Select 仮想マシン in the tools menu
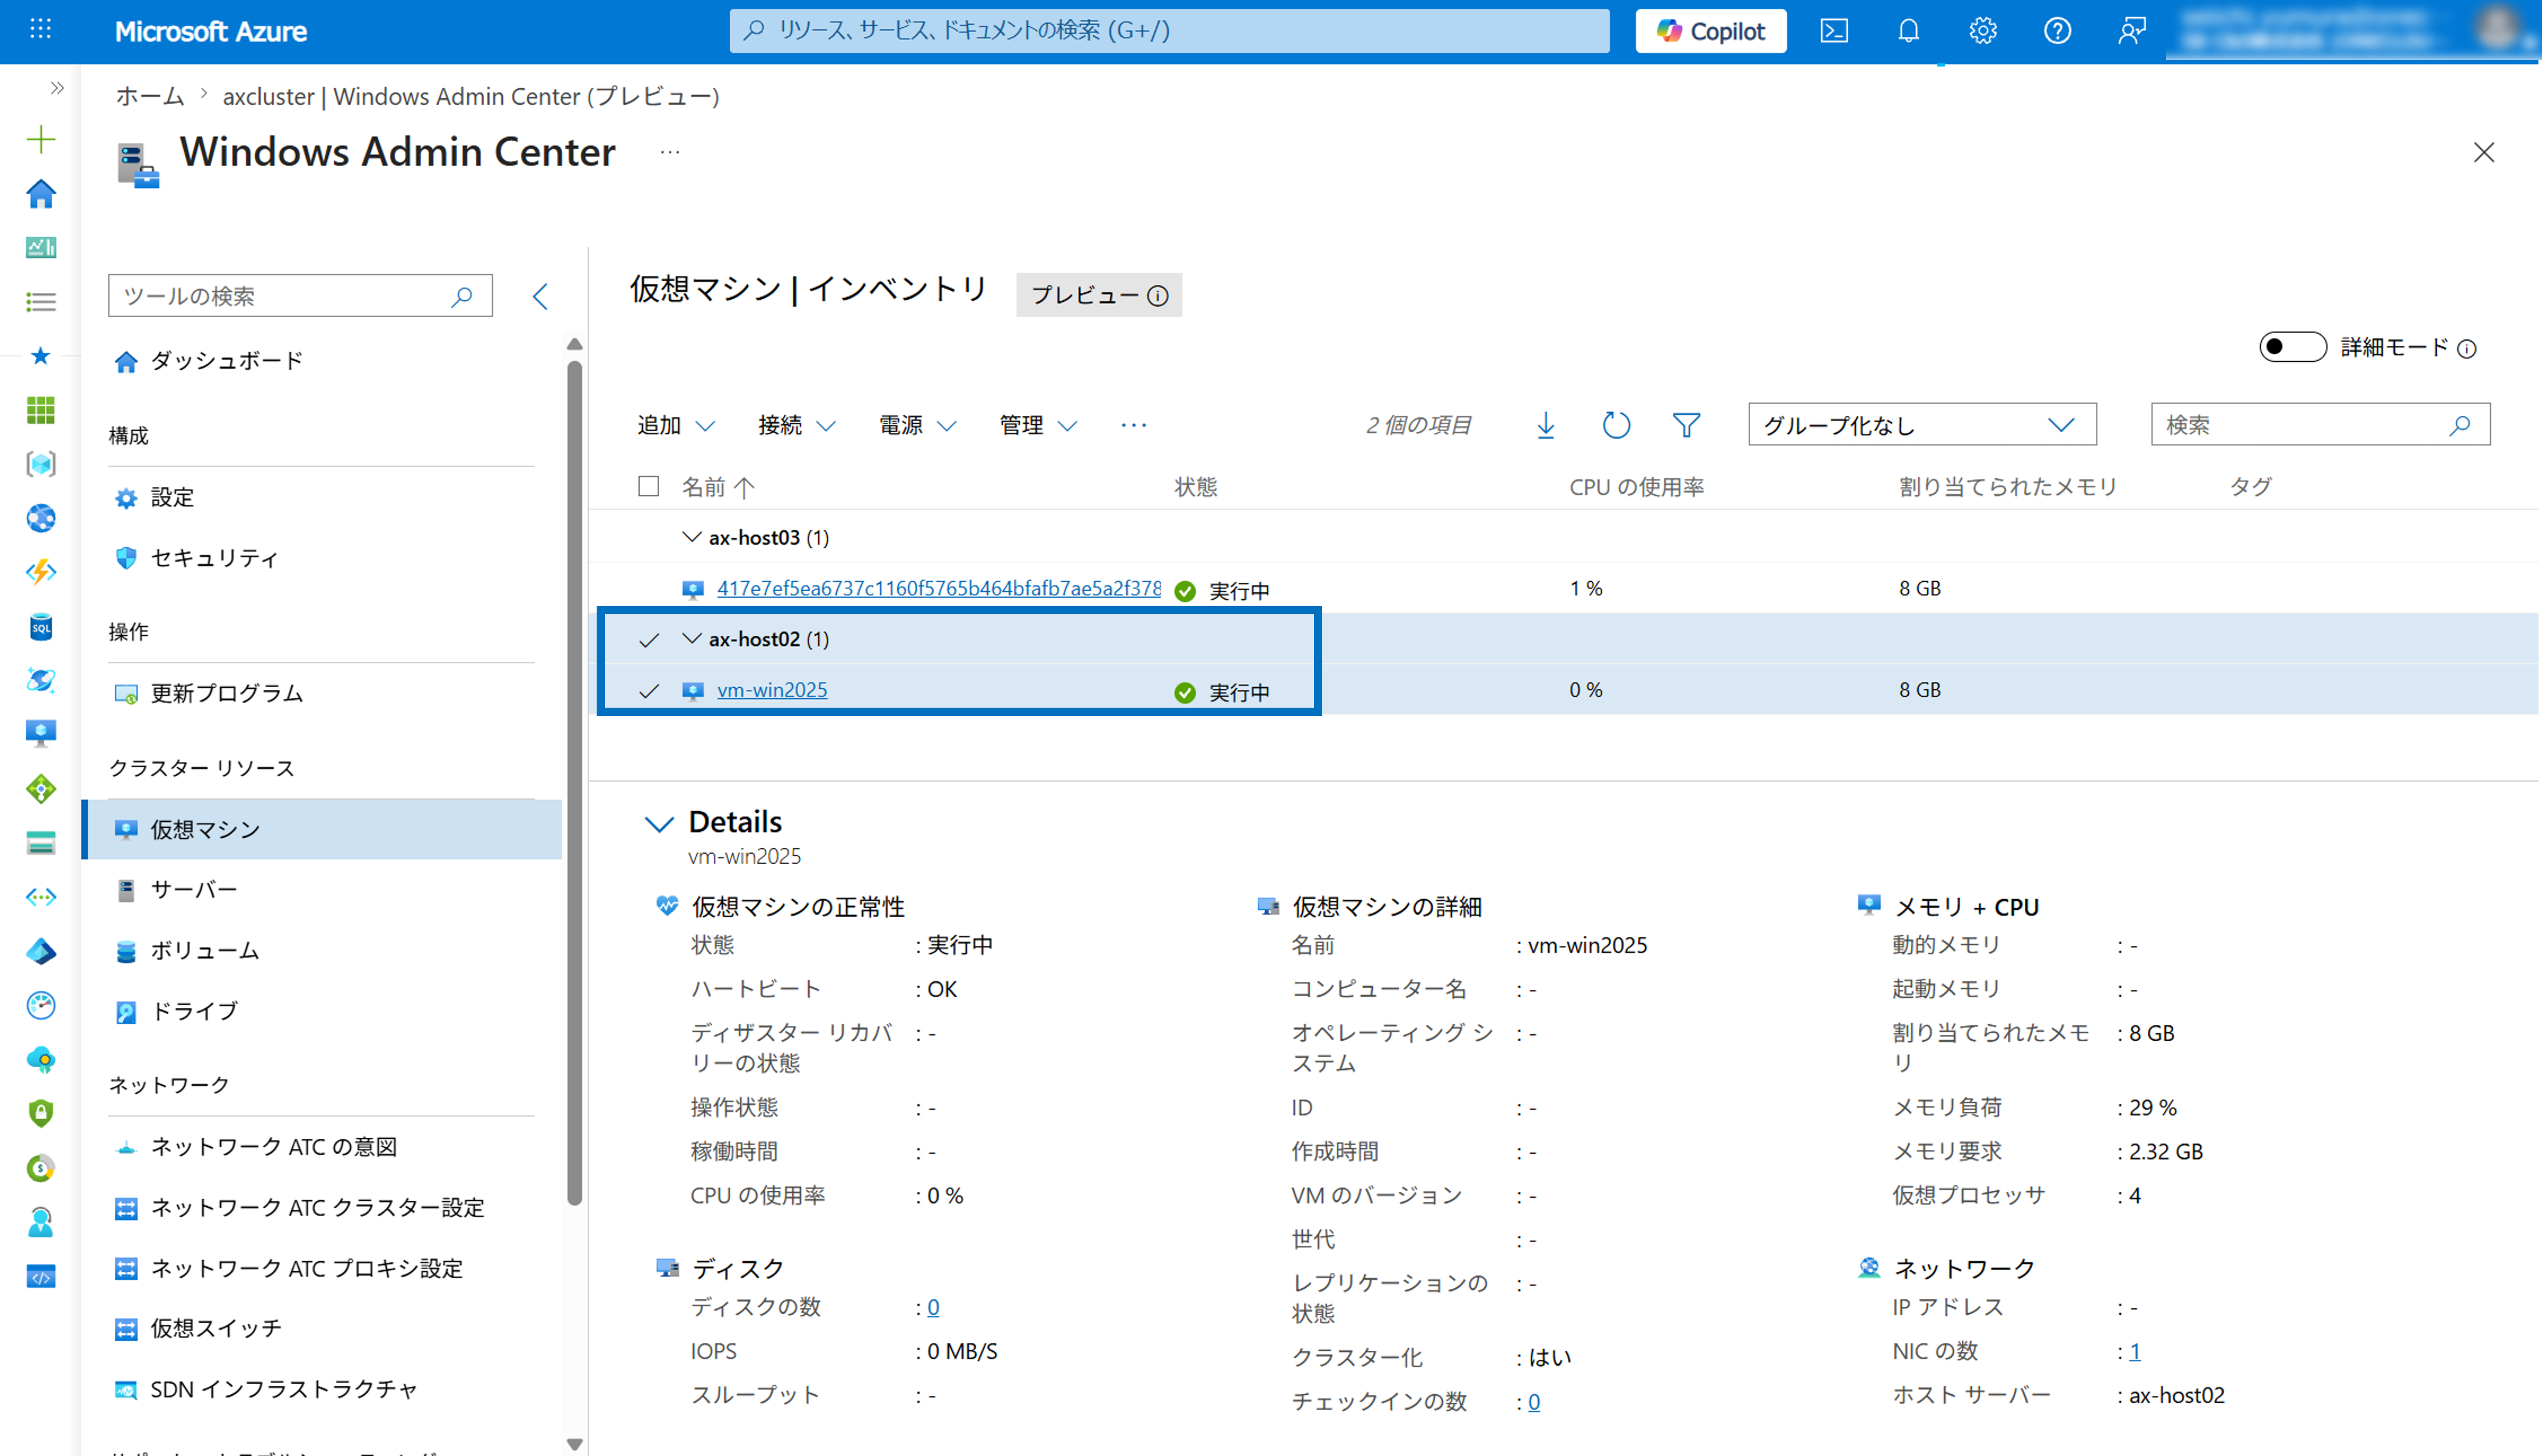2542x1456 pixels. [x=321, y=830]
